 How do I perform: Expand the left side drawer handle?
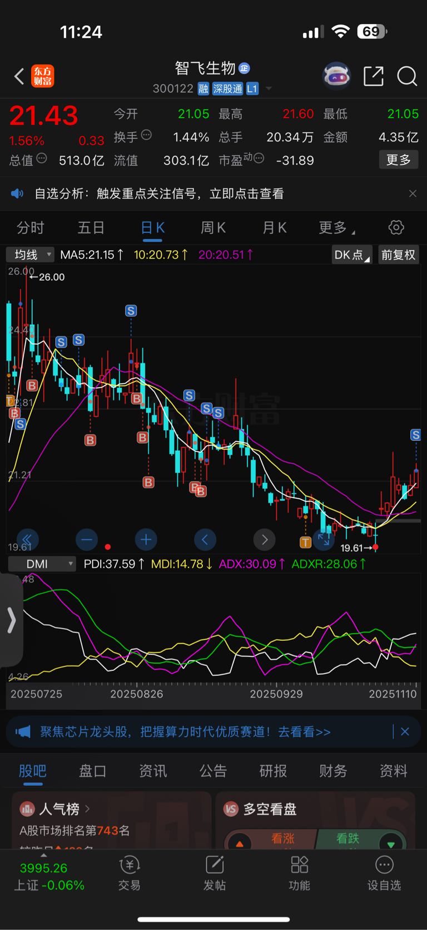pyautogui.click(x=11, y=620)
